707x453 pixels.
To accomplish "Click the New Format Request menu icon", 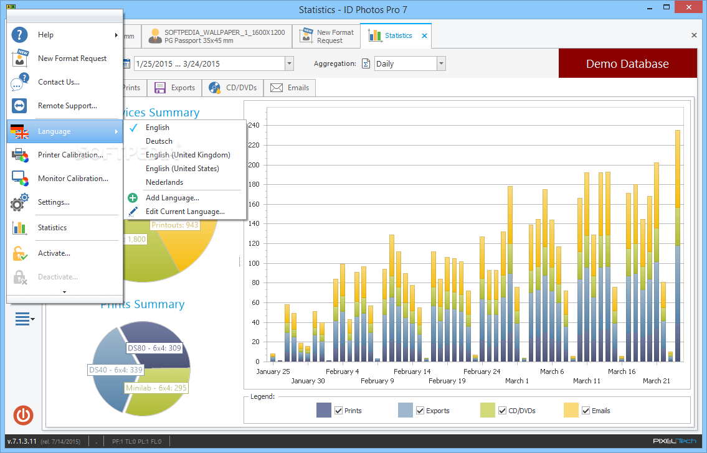I will (x=21, y=58).
